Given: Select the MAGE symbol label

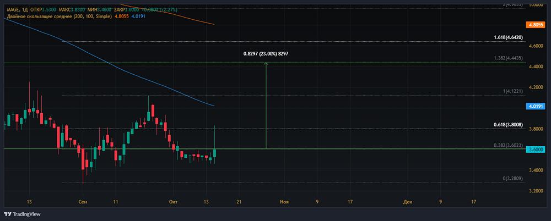Looking at the screenshot, I should point(12,10).
